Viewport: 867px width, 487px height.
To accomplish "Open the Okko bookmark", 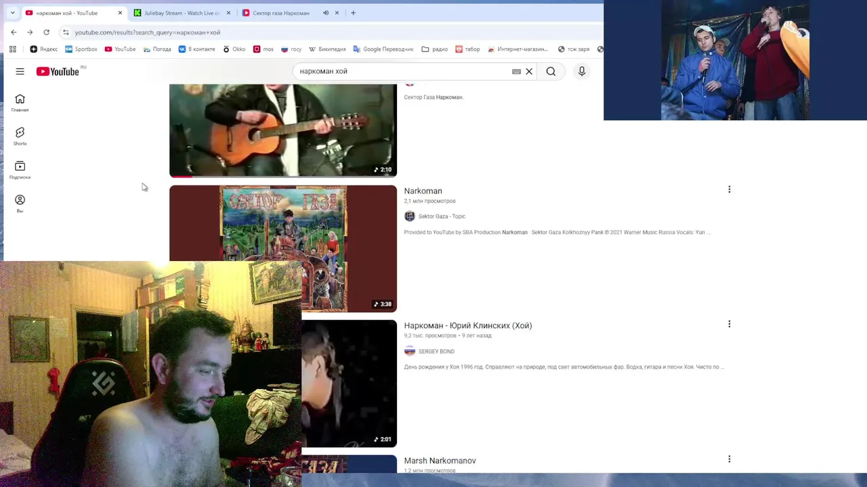I will [x=234, y=49].
